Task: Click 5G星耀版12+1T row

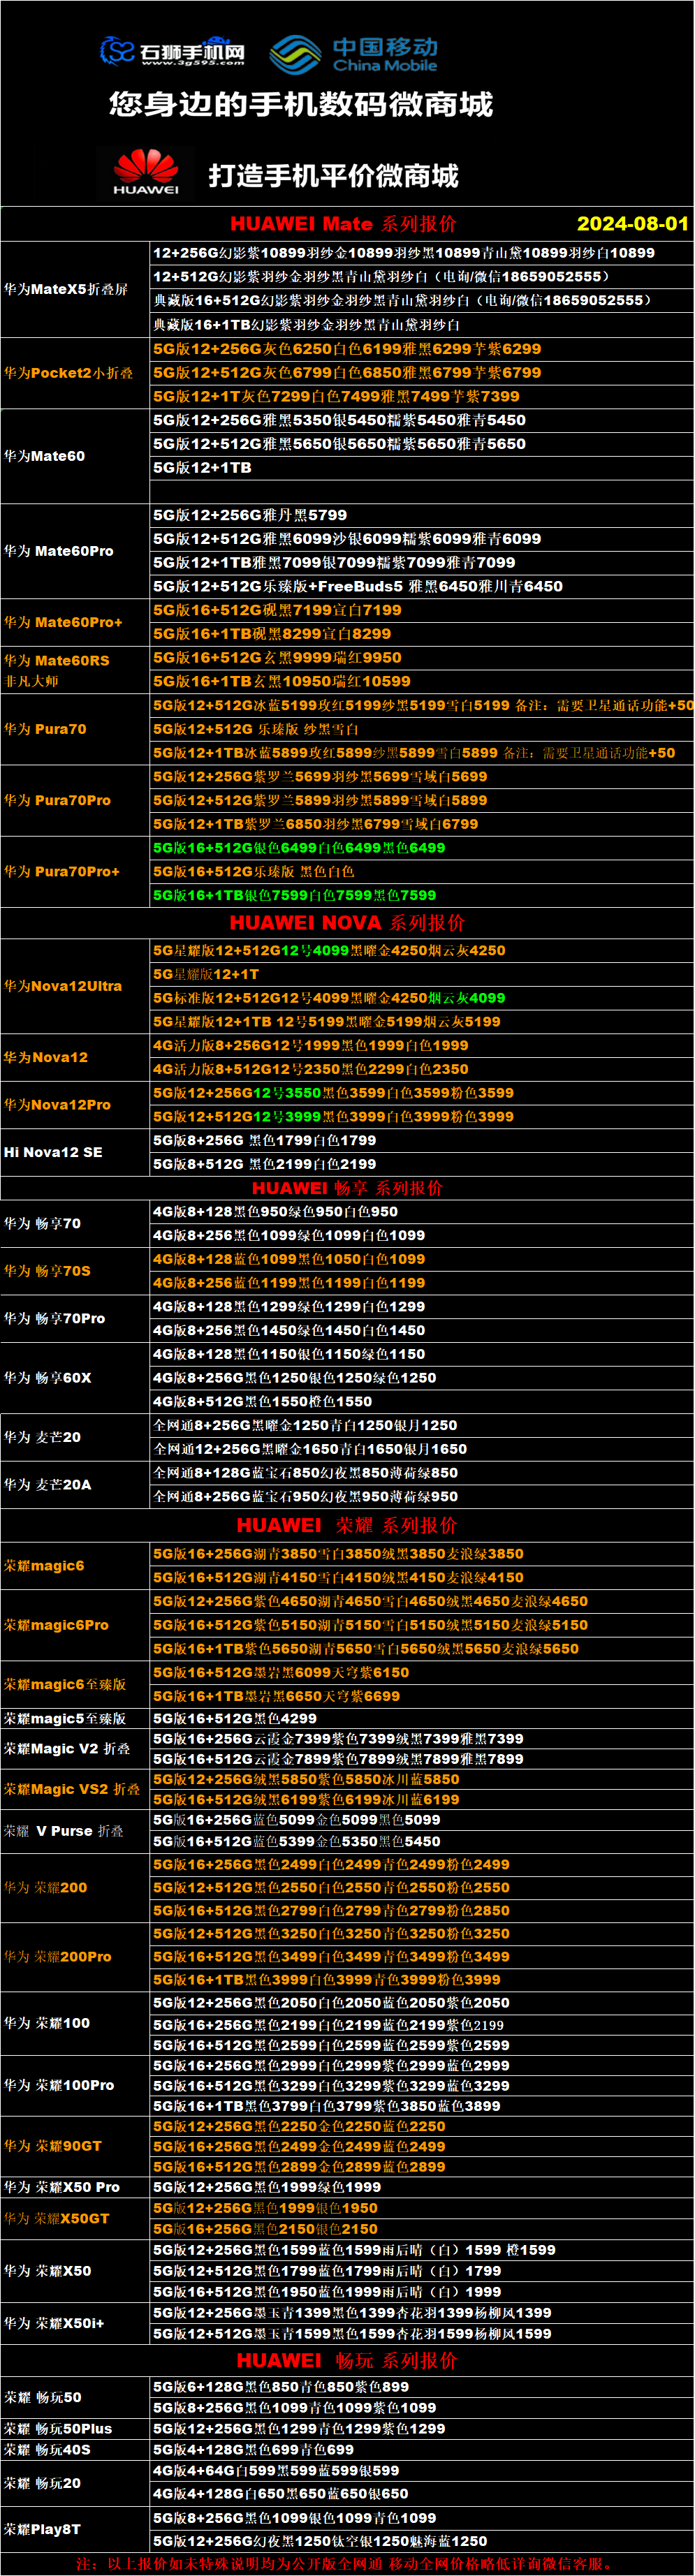Action: 421,974
